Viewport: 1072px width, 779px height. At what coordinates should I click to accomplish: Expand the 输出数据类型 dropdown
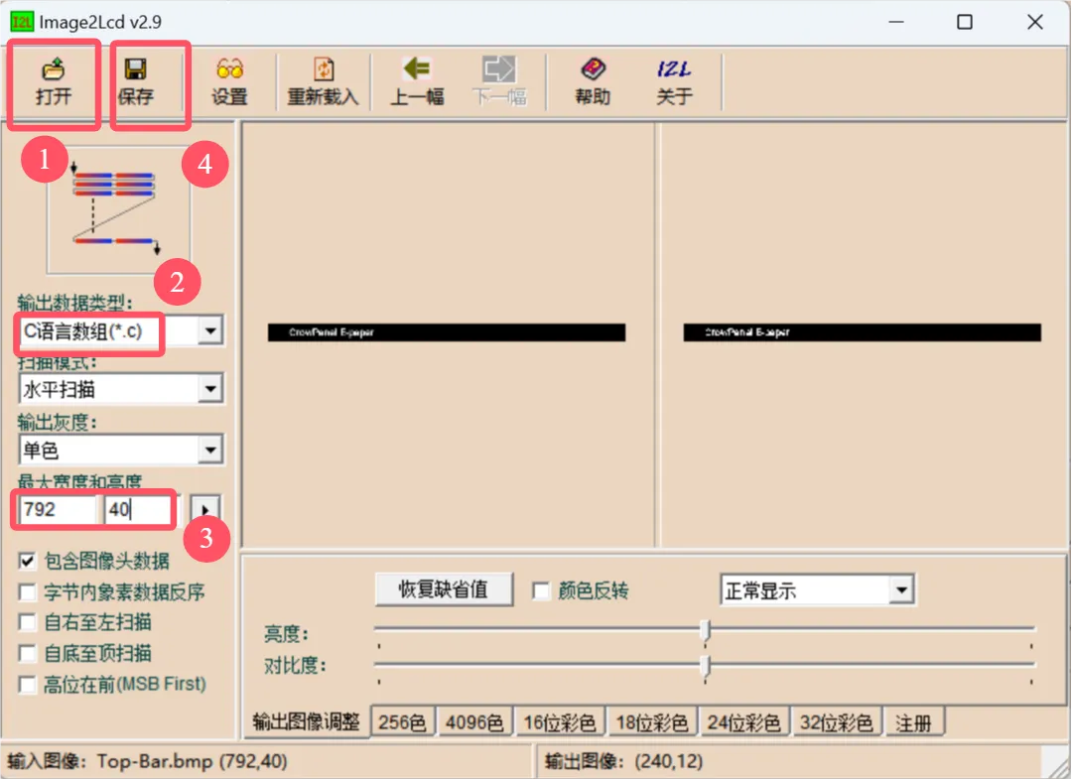(x=209, y=331)
